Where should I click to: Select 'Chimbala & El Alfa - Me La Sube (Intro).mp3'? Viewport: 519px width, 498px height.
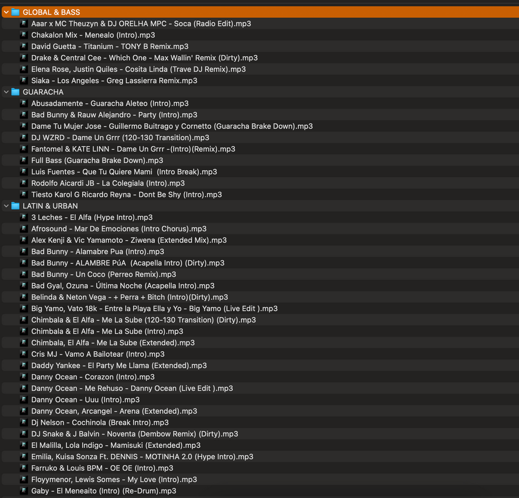107,331
